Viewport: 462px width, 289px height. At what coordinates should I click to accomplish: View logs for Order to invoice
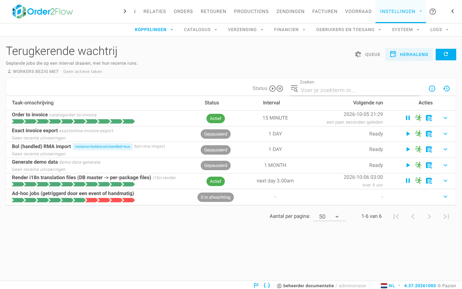point(429,118)
